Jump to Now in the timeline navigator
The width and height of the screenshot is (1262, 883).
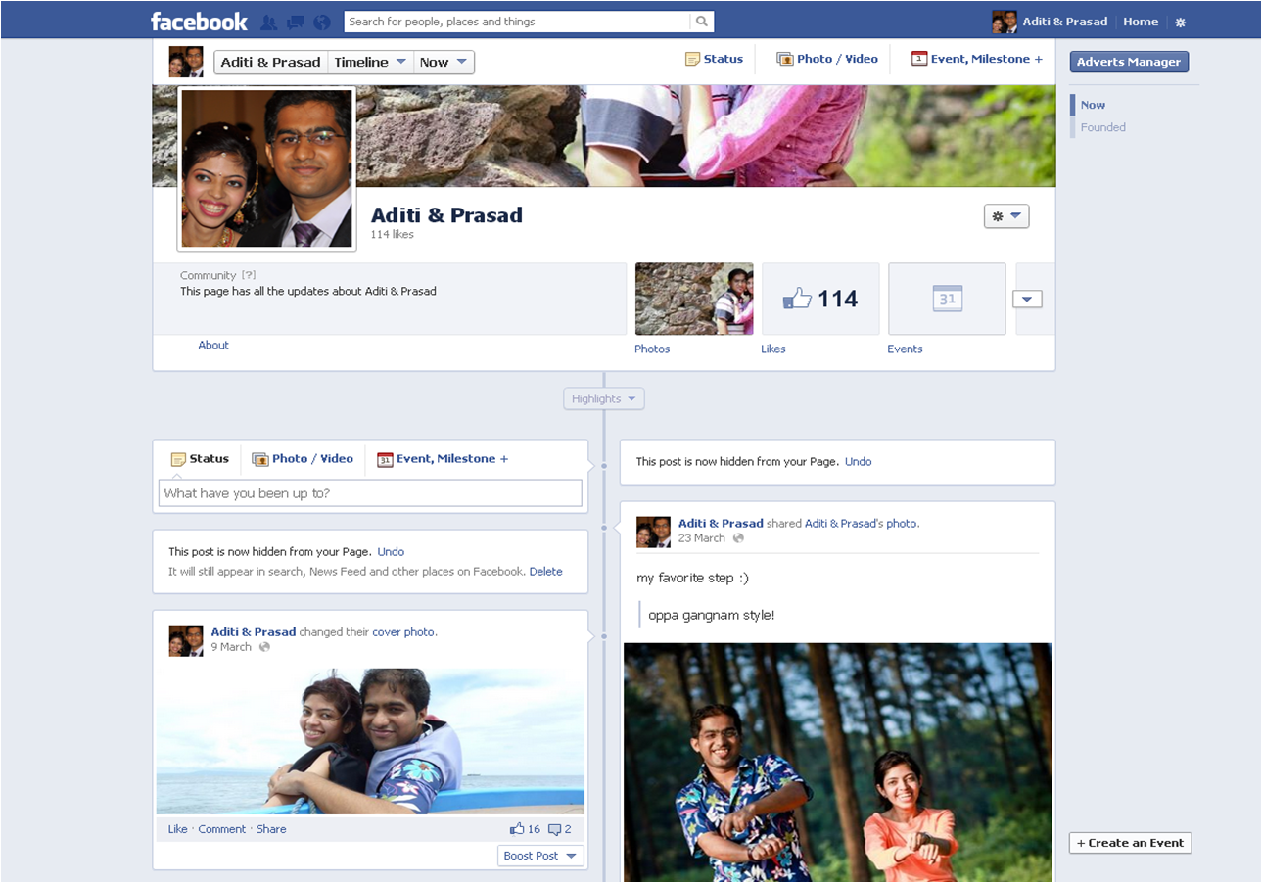[1093, 105]
